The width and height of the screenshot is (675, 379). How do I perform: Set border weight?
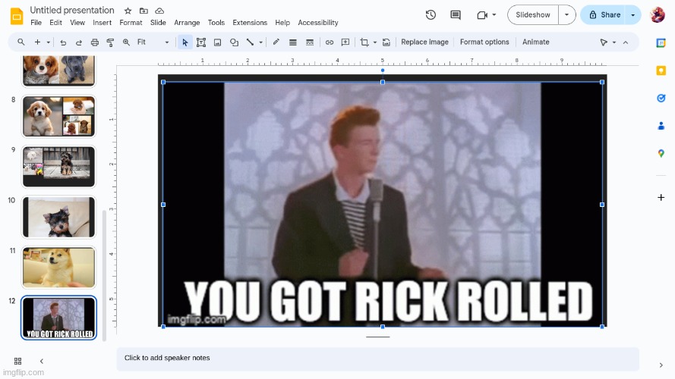[x=293, y=42]
